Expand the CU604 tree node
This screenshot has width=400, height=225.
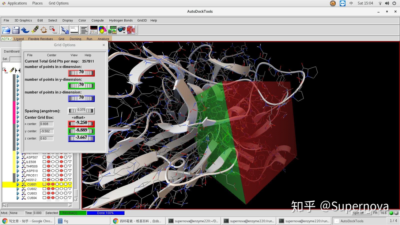pos(18,198)
